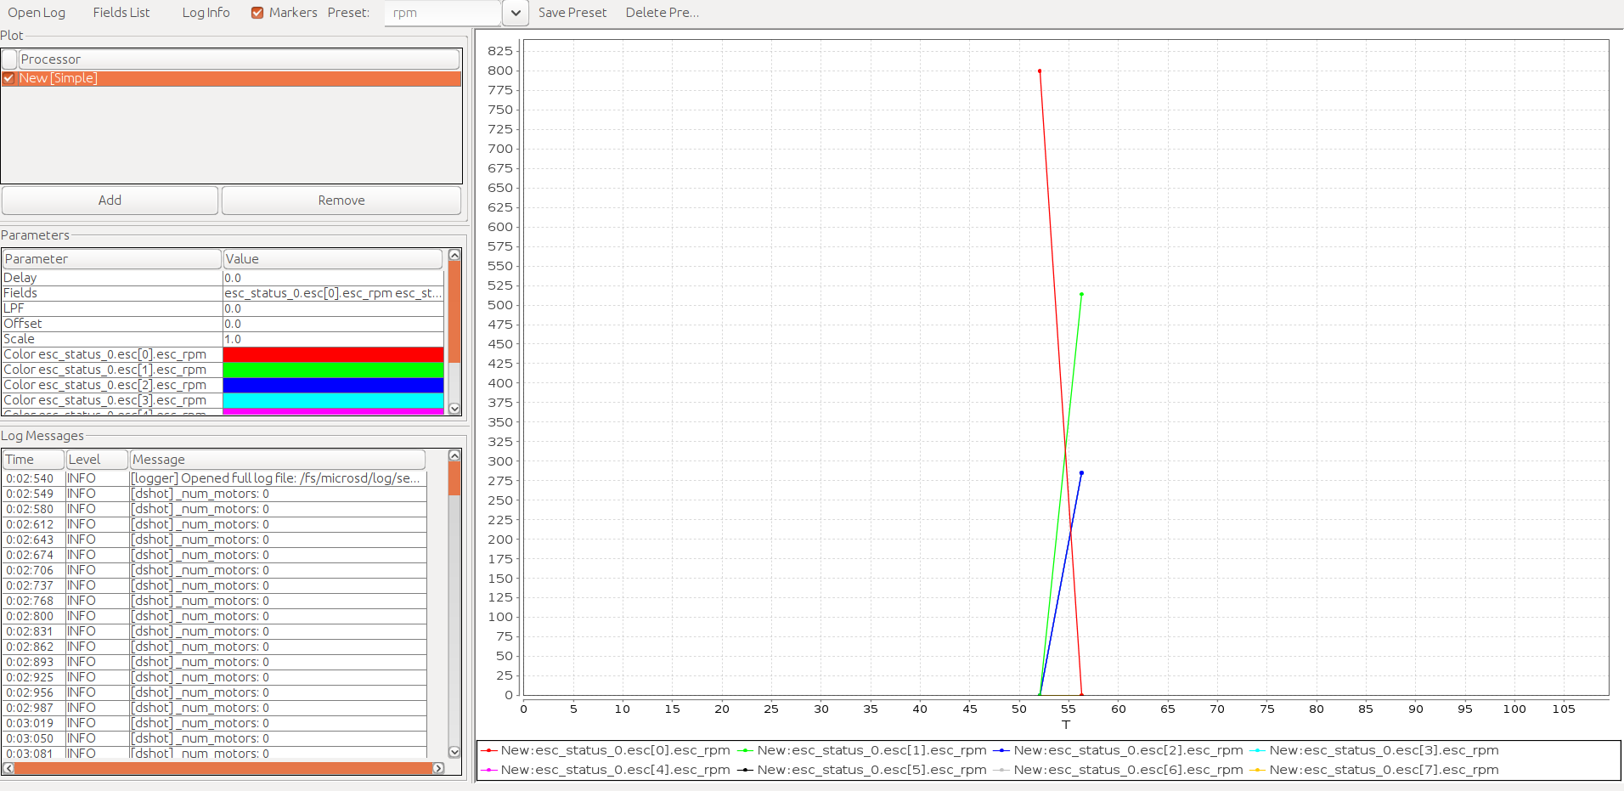The height and width of the screenshot is (791, 1624).
Task: Sort log messages by the Level column
Action: (x=95, y=459)
